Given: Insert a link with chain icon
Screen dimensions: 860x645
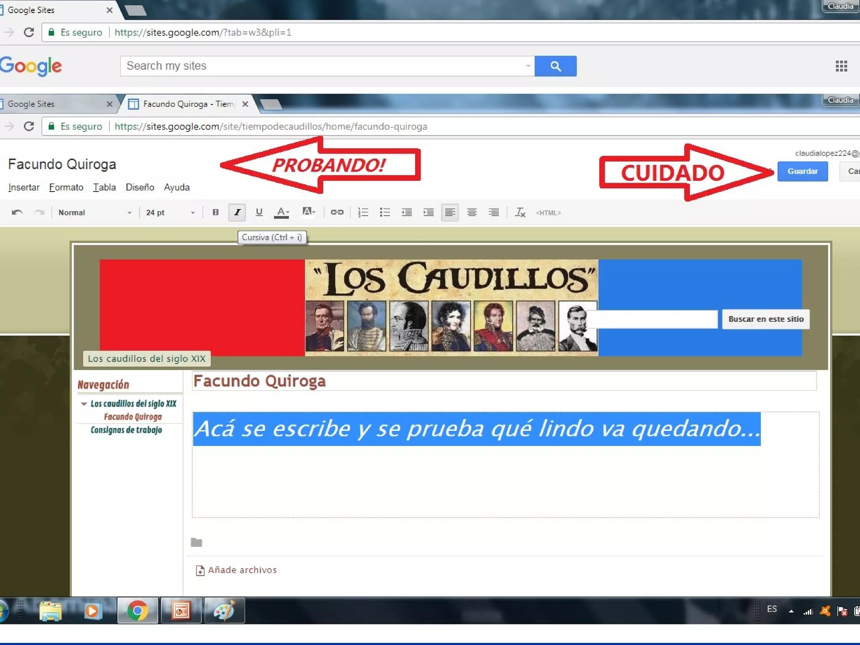Looking at the screenshot, I should tap(337, 212).
